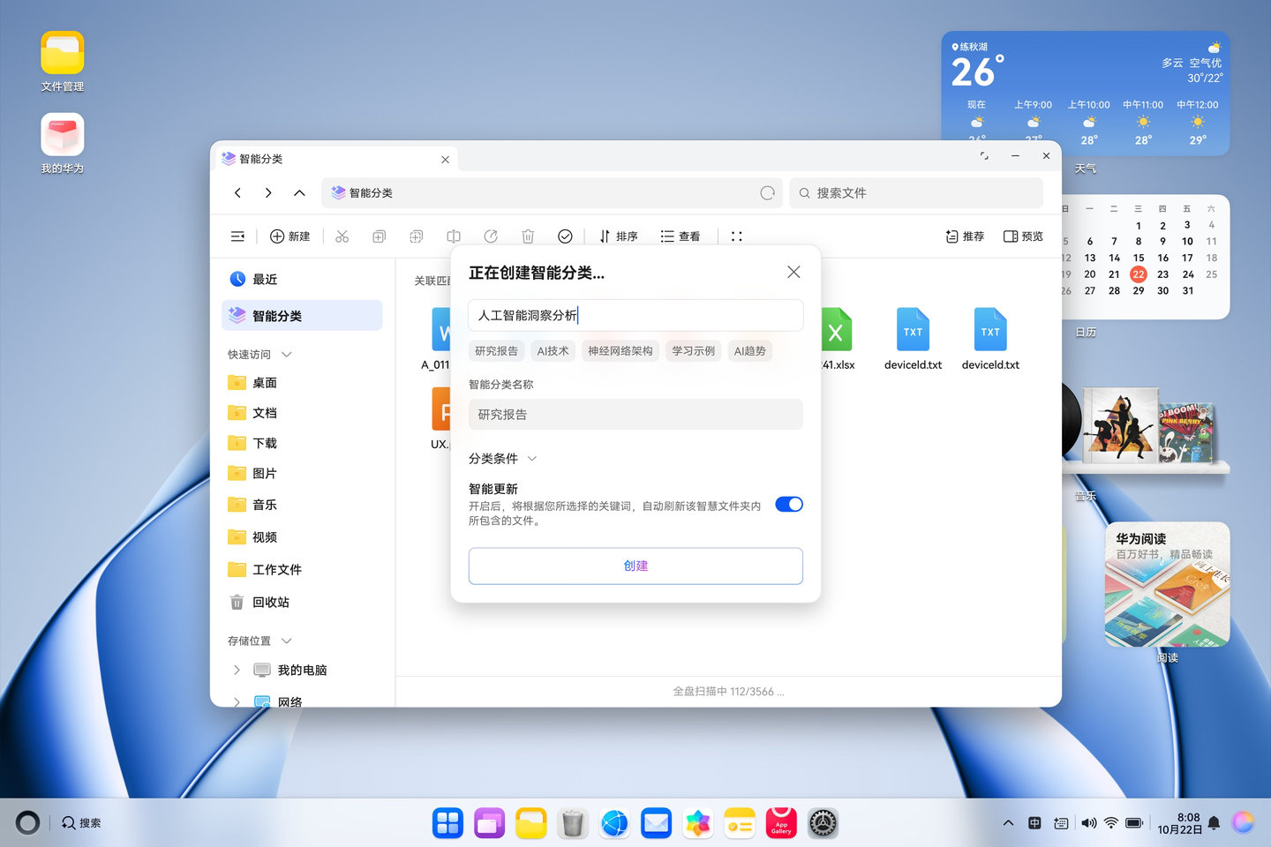Click the Copy icon in the file toolbar
1271x847 pixels.
point(379,236)
